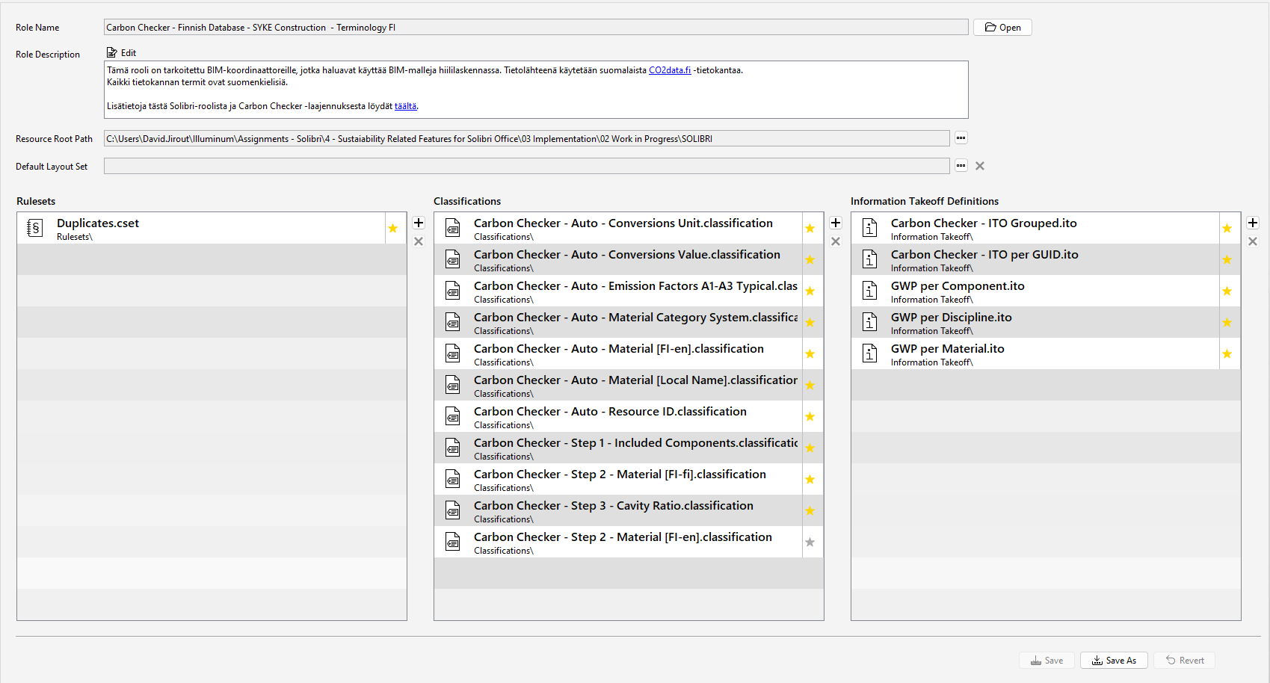This screenshot has height=683, width=1270.
Task: Unstar the Duplicates.cset ruleset
Action: tap(394, 227)
